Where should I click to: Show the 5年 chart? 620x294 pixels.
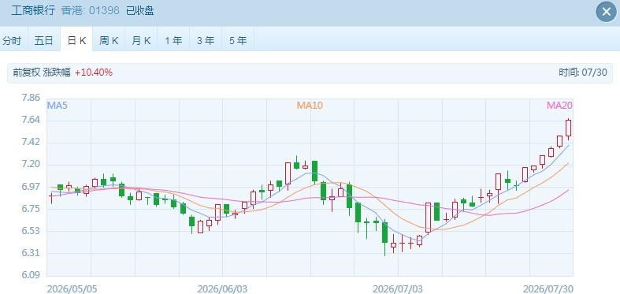238,40
